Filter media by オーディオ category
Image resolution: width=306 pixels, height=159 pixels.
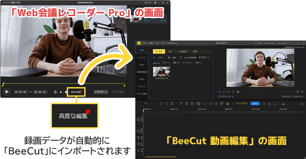click(187, 63)
